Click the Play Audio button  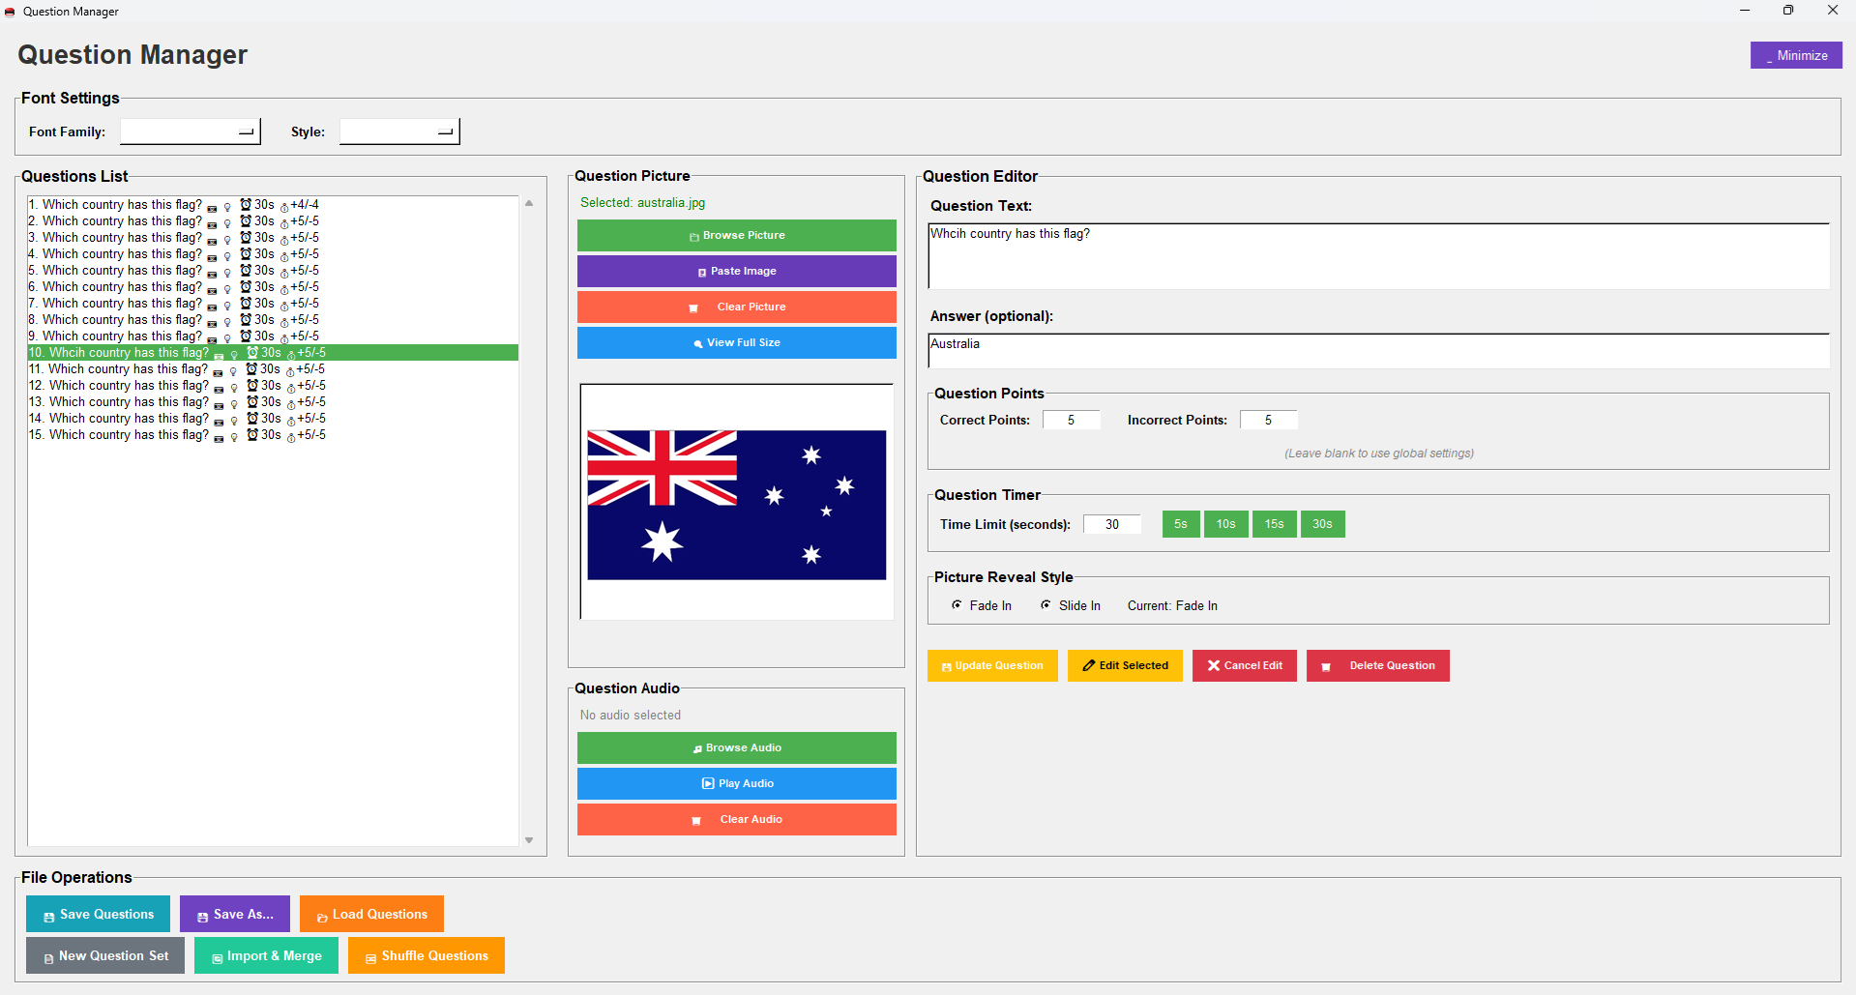736,784
